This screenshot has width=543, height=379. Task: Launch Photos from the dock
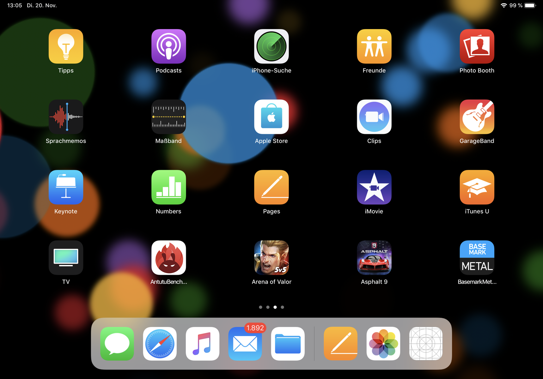click(x=383, y=344)
